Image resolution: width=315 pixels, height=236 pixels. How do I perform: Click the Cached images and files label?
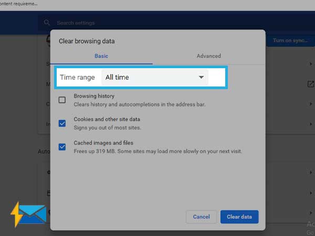tap(103, 143)
